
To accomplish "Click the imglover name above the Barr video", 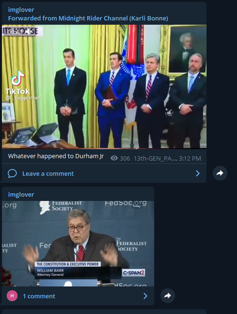I will [21, 194].
